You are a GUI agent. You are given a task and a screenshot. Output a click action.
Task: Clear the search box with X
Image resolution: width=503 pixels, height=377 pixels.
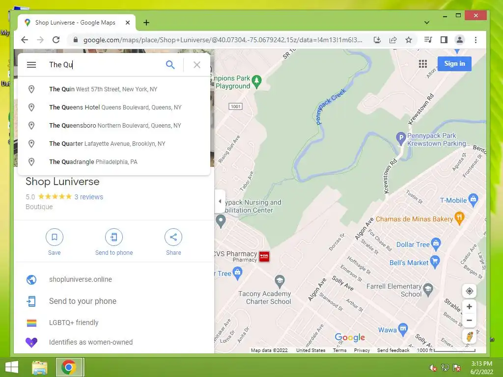(197, 65)
